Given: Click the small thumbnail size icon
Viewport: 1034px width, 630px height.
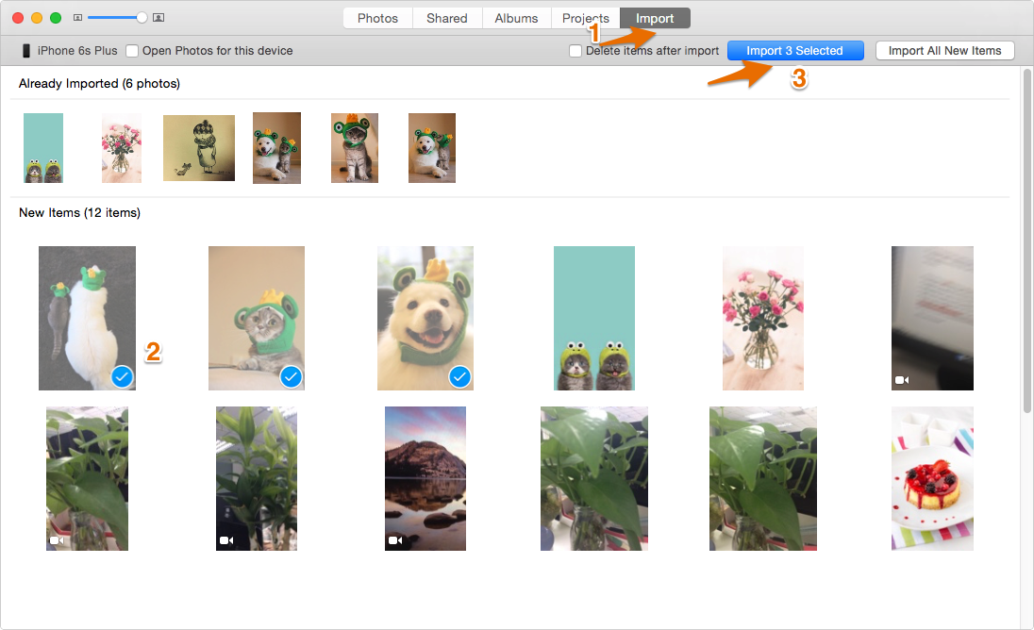Looking at the screenshot, I should click(x=77, y=18).
